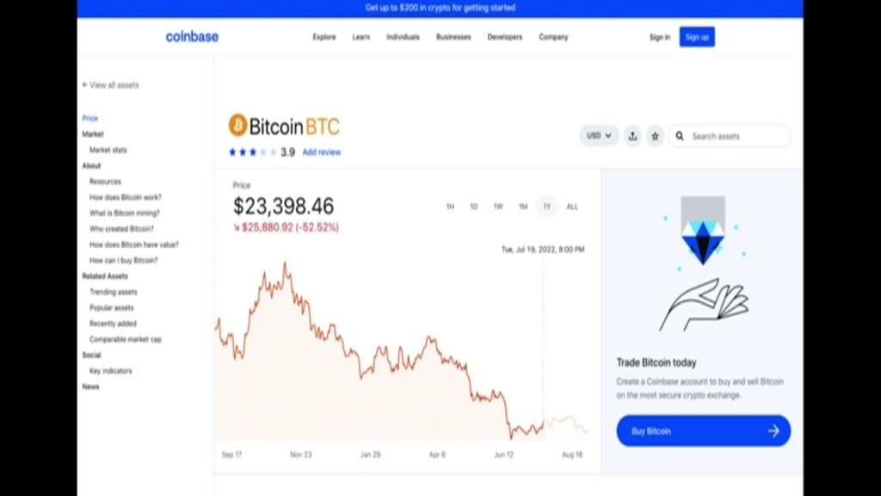Click the star rating icons
881x496 pixels.
point(252,152)
